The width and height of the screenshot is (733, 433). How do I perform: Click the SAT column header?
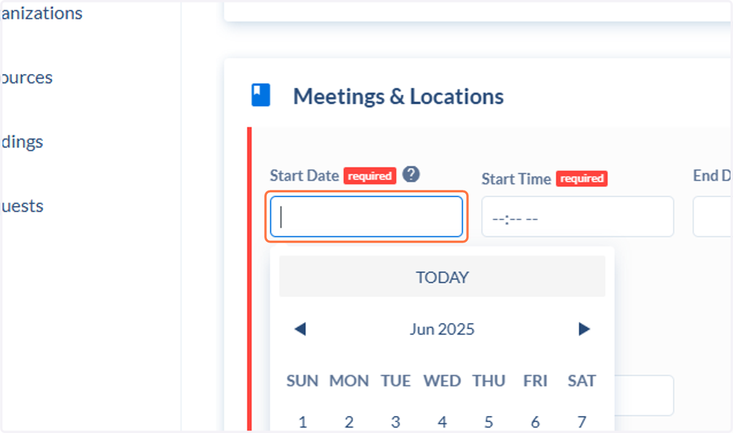coord(582,381)
